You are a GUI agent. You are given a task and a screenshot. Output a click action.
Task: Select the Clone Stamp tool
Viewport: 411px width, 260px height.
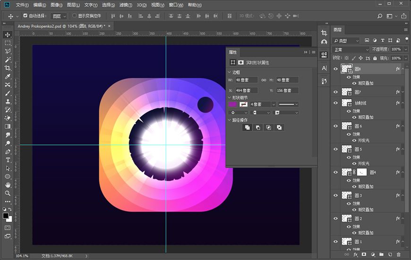8,101
